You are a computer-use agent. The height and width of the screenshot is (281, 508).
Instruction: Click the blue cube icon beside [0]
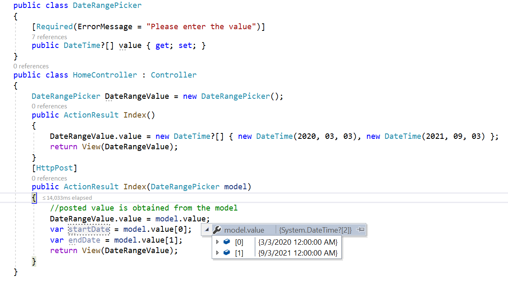click(x=226, y=242)
